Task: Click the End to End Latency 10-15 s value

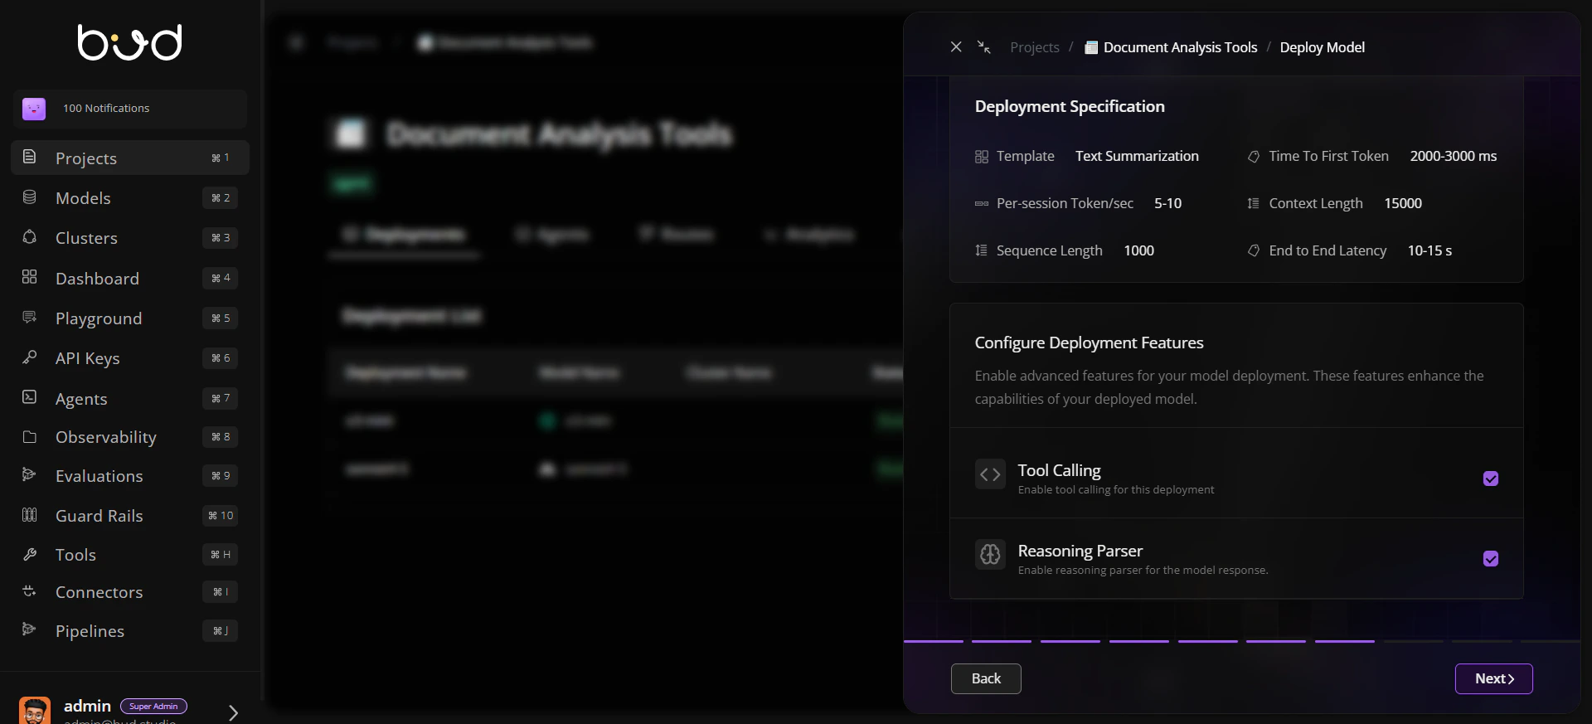Action: click(1429, 250)
